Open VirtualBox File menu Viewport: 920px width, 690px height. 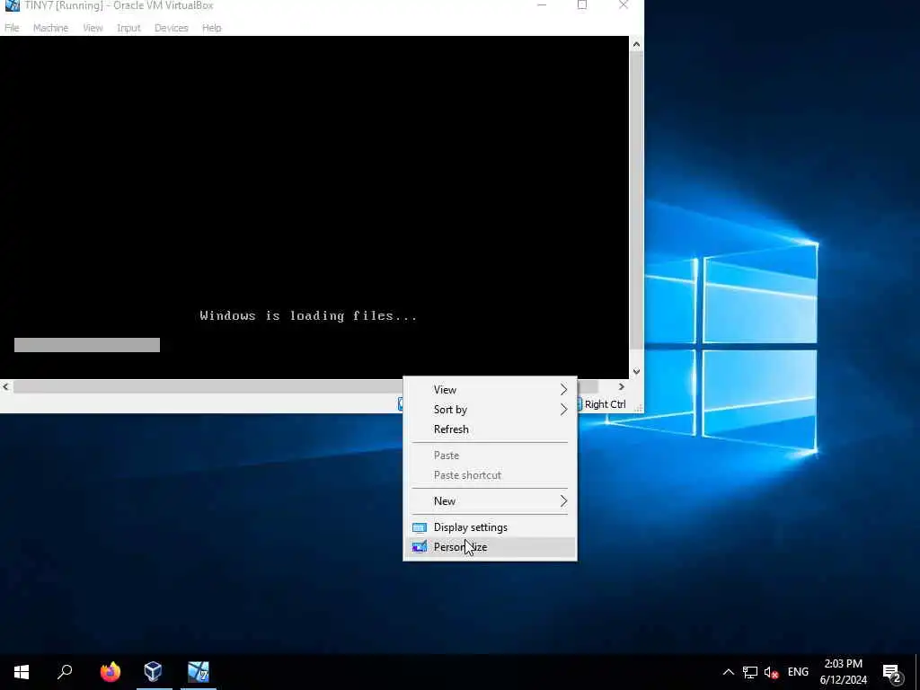coord(12,28)
